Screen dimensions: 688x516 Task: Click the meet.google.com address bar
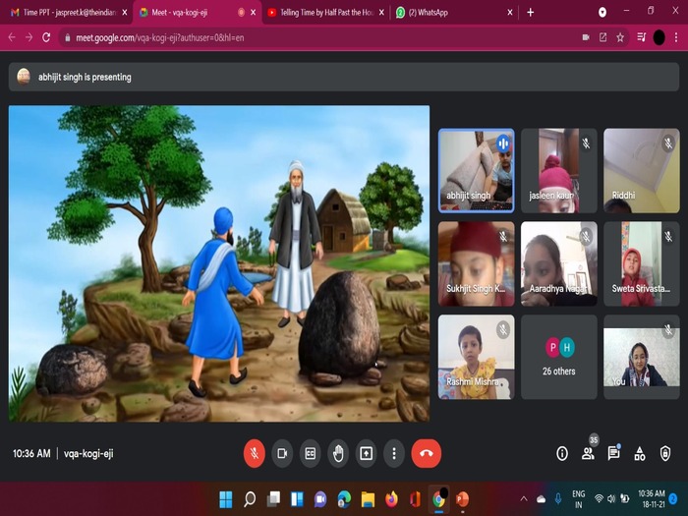pyautogui.click(x=320, y=37)
